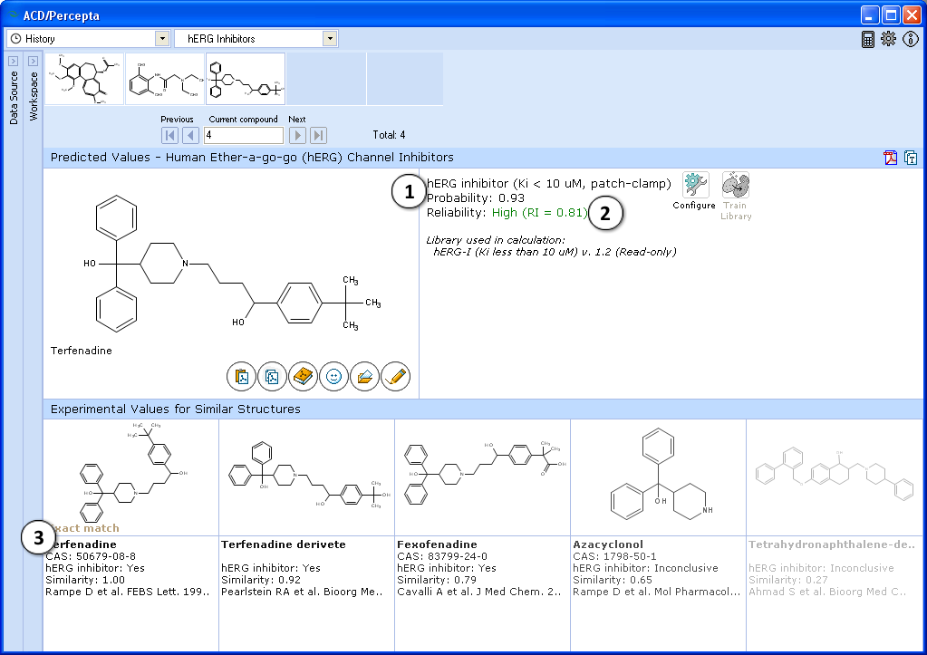Select the terfenadine history thumbnail

click(246, 79)
